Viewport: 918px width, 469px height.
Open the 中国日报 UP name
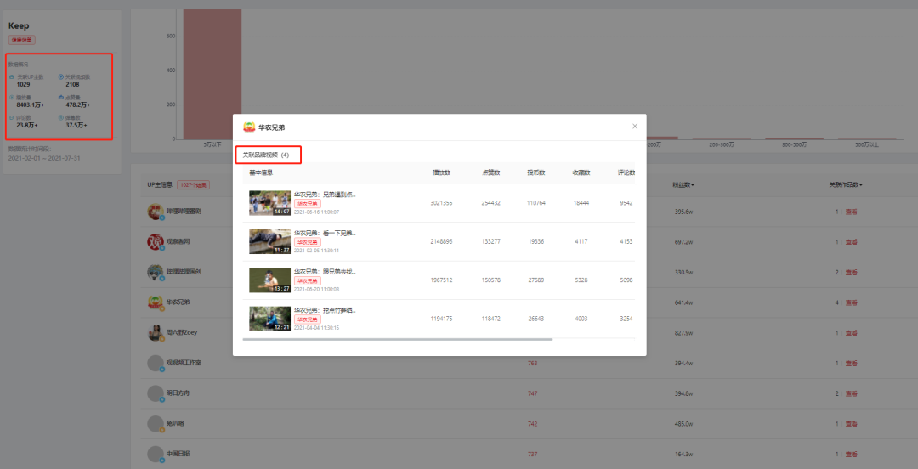(x=178, y=454)
